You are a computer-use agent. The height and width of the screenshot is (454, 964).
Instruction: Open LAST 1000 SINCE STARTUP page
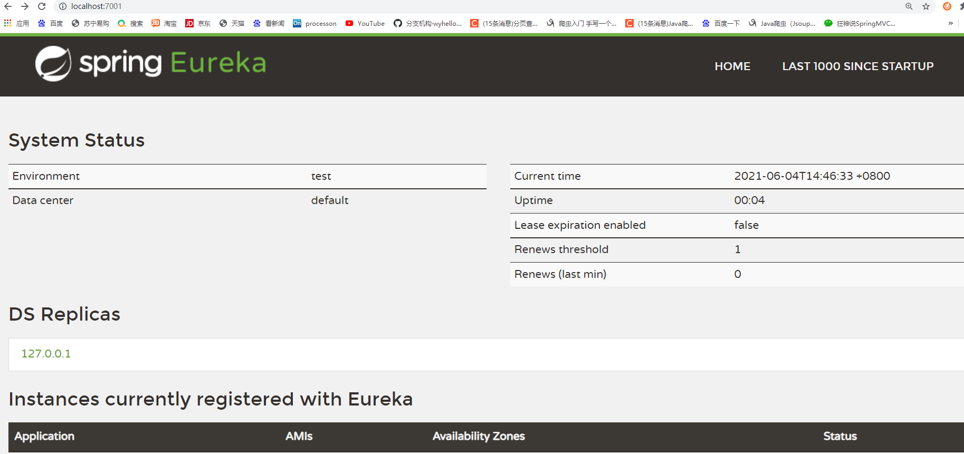[858, 66]
